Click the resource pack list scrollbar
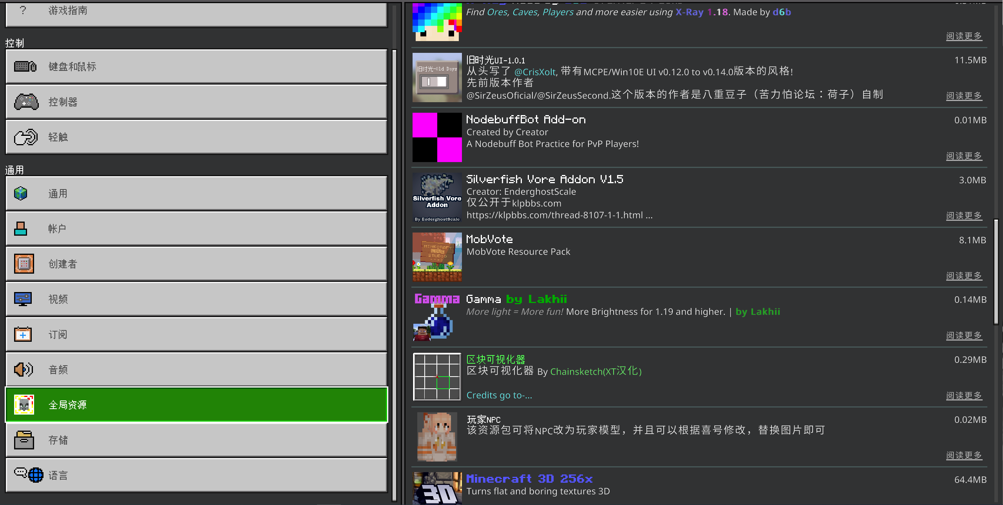This screenshot has height=505, width=1003. (x=996, y=272)
